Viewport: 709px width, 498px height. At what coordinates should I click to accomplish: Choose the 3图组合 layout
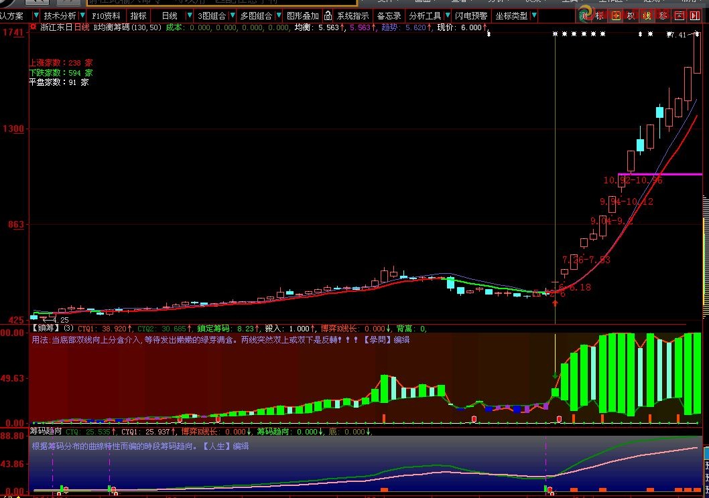[212, 16]
